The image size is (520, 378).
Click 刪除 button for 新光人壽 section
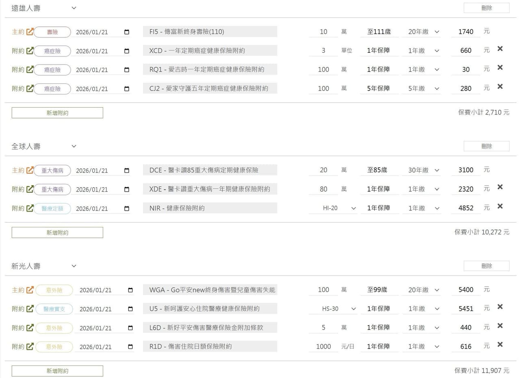pyautogui.click(x=486, y=266)
